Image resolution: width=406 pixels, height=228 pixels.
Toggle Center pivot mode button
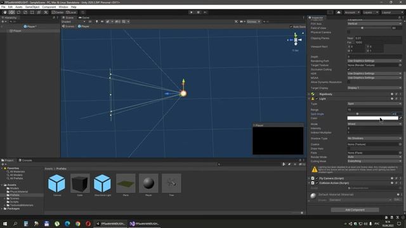[x=58, y=12]
